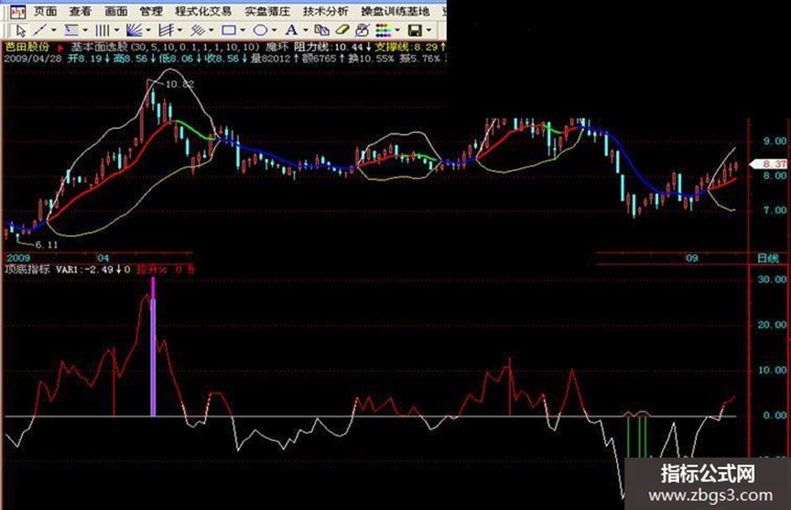The width and height of the screenshot is (791, 510).
Task: Click the 日线 period label
Action: click(x=768, y=259)
